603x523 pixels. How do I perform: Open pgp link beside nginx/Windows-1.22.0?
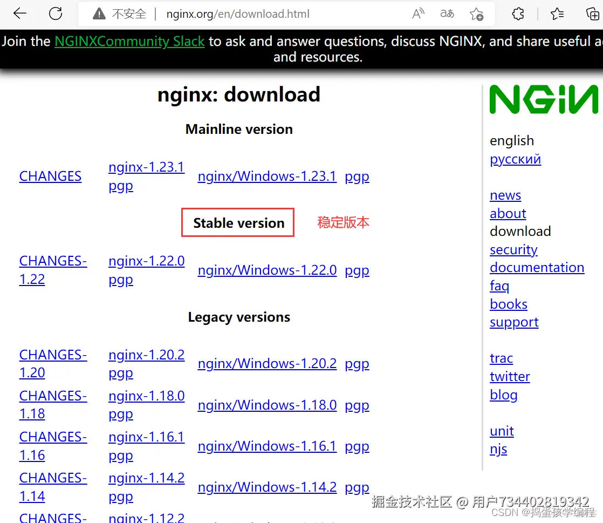[x=357, y=270]
